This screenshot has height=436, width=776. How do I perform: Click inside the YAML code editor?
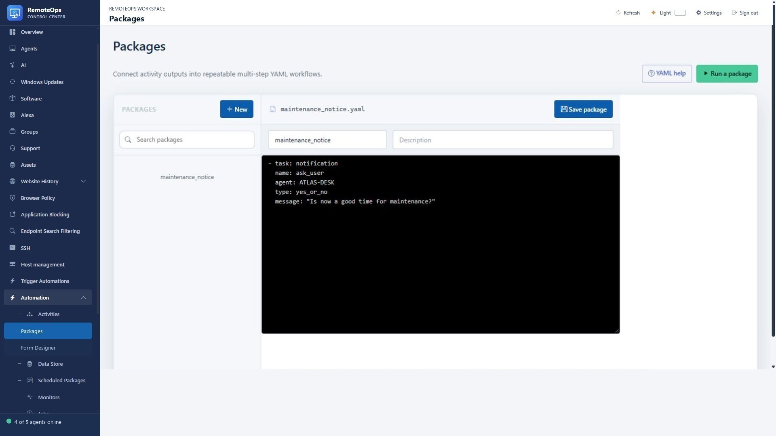441,245
